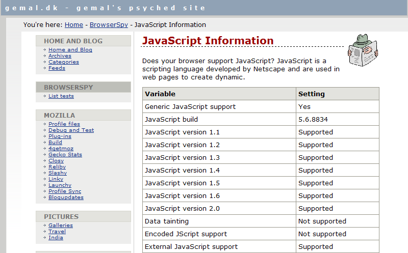Image resolution: width=408 pixels, height=253 pixels.
Task: Open List tests under BrowserSpy
Action: click(61, 96)
